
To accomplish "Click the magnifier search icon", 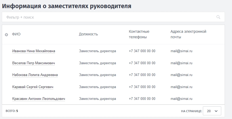I will pyautogui.click(x=218, y=17).
